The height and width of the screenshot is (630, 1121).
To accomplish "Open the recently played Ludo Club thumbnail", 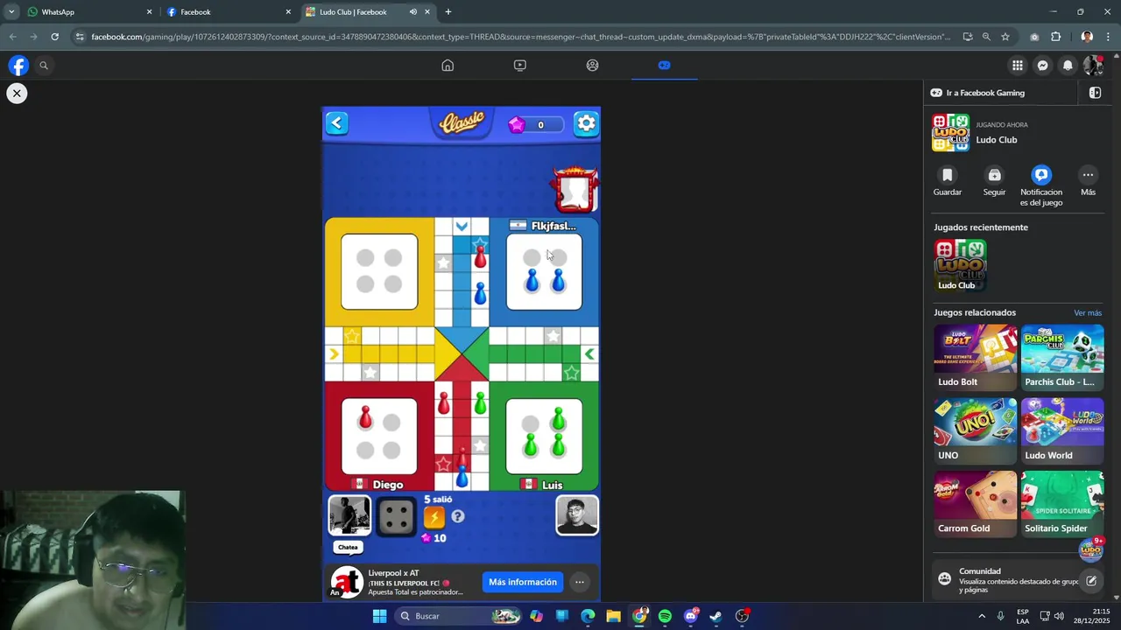I will (x=960, y=264).
